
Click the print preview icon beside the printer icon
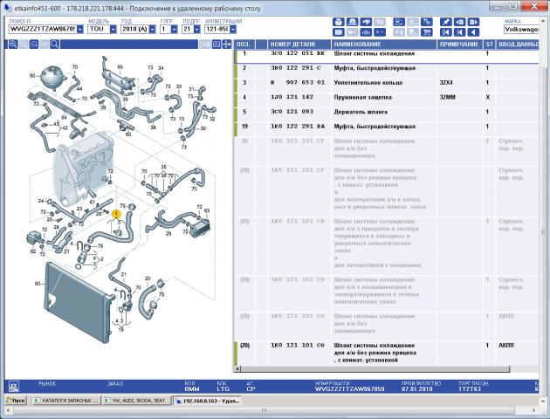pyautogui.click(x=352, y=22)
